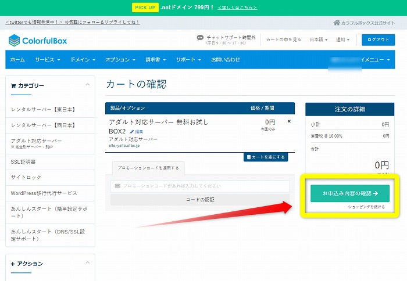Click the お申込み内容の確認 checkout button

349,193
